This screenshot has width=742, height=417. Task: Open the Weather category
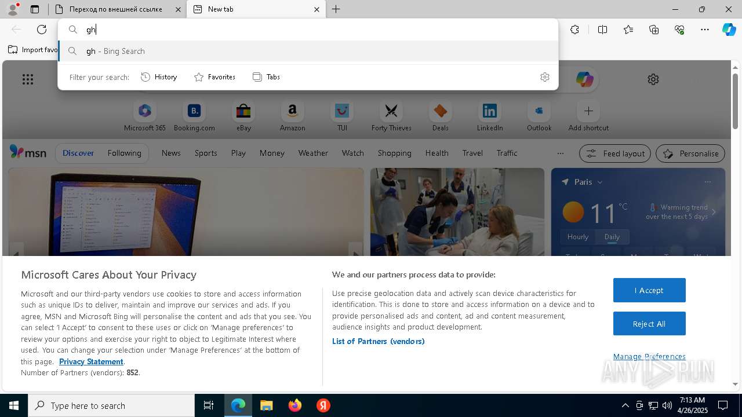313,153
